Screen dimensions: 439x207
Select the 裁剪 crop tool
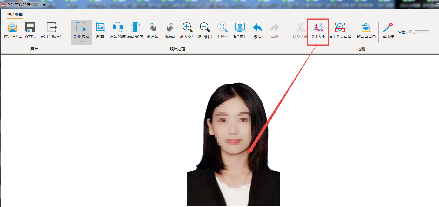[x=100, y=28]
